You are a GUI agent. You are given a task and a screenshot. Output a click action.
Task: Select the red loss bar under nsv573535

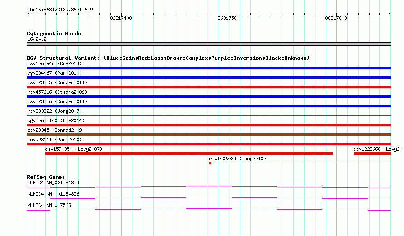click(x=209, y=87)
